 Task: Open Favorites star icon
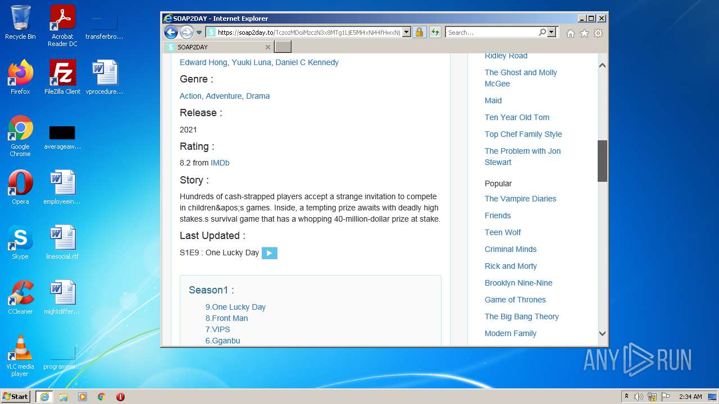pyautogui.click(x=584, y=33)
